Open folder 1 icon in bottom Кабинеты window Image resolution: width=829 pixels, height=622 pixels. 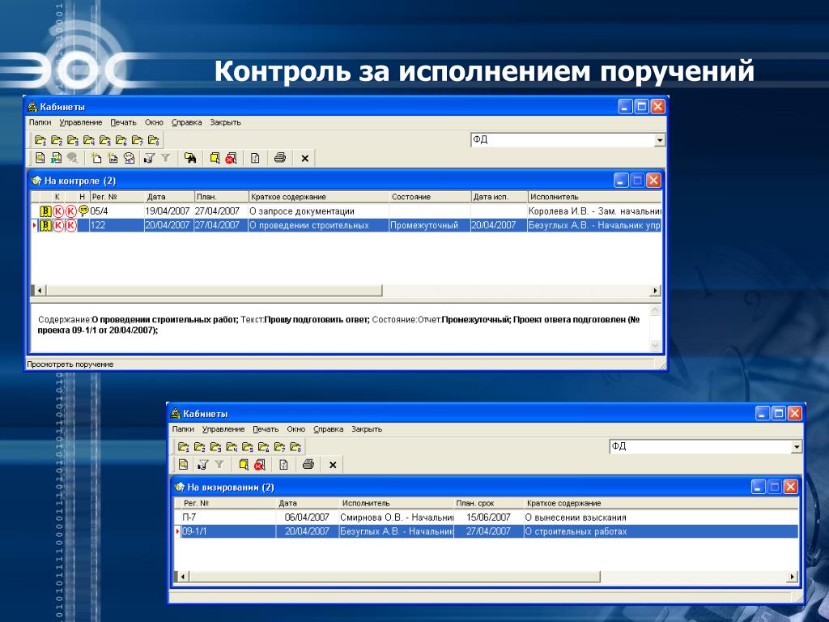coord(184,447)
